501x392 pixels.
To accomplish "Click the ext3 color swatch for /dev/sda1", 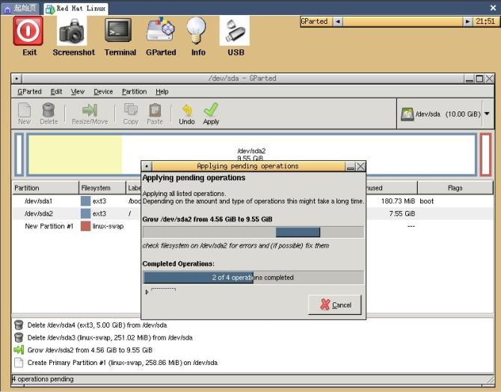I will (86, 201).
